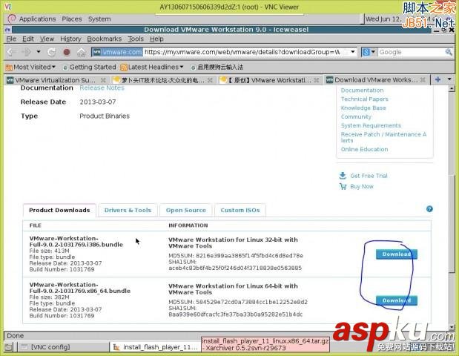This screenshot has height=356, width=459.
Task: Click the Buy Now link text
Action: [x=362, y=186]
